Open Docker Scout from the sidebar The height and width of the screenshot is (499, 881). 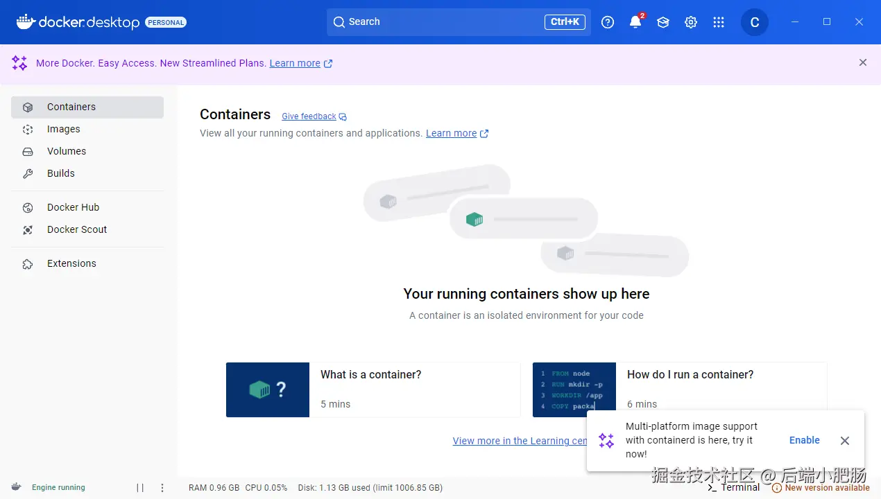[87, 230]
